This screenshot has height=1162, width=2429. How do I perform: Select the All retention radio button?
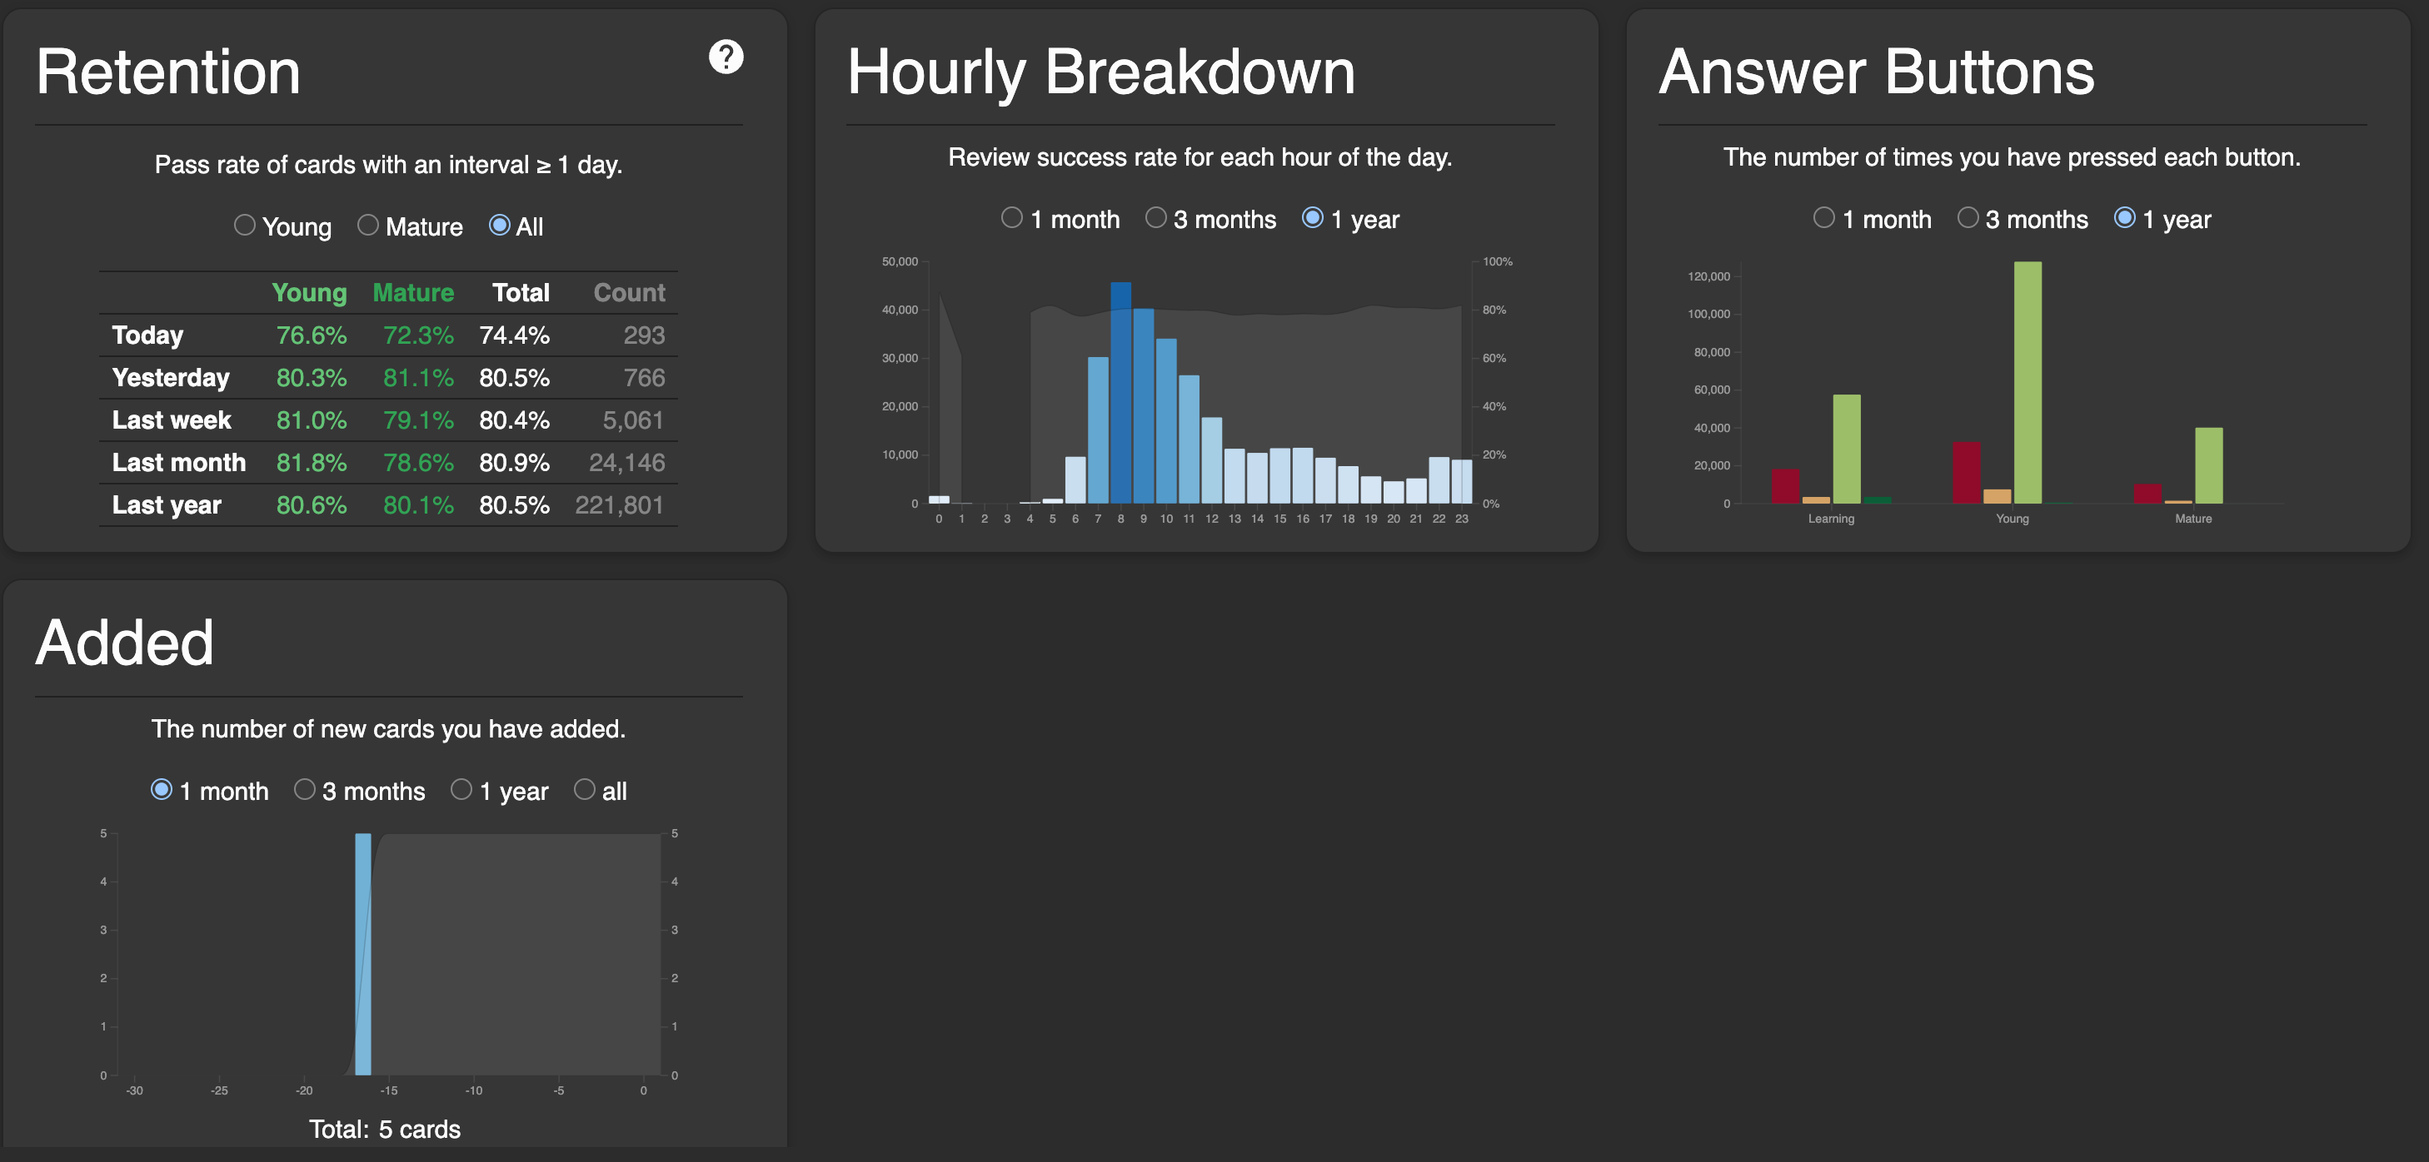pos(500,226)
